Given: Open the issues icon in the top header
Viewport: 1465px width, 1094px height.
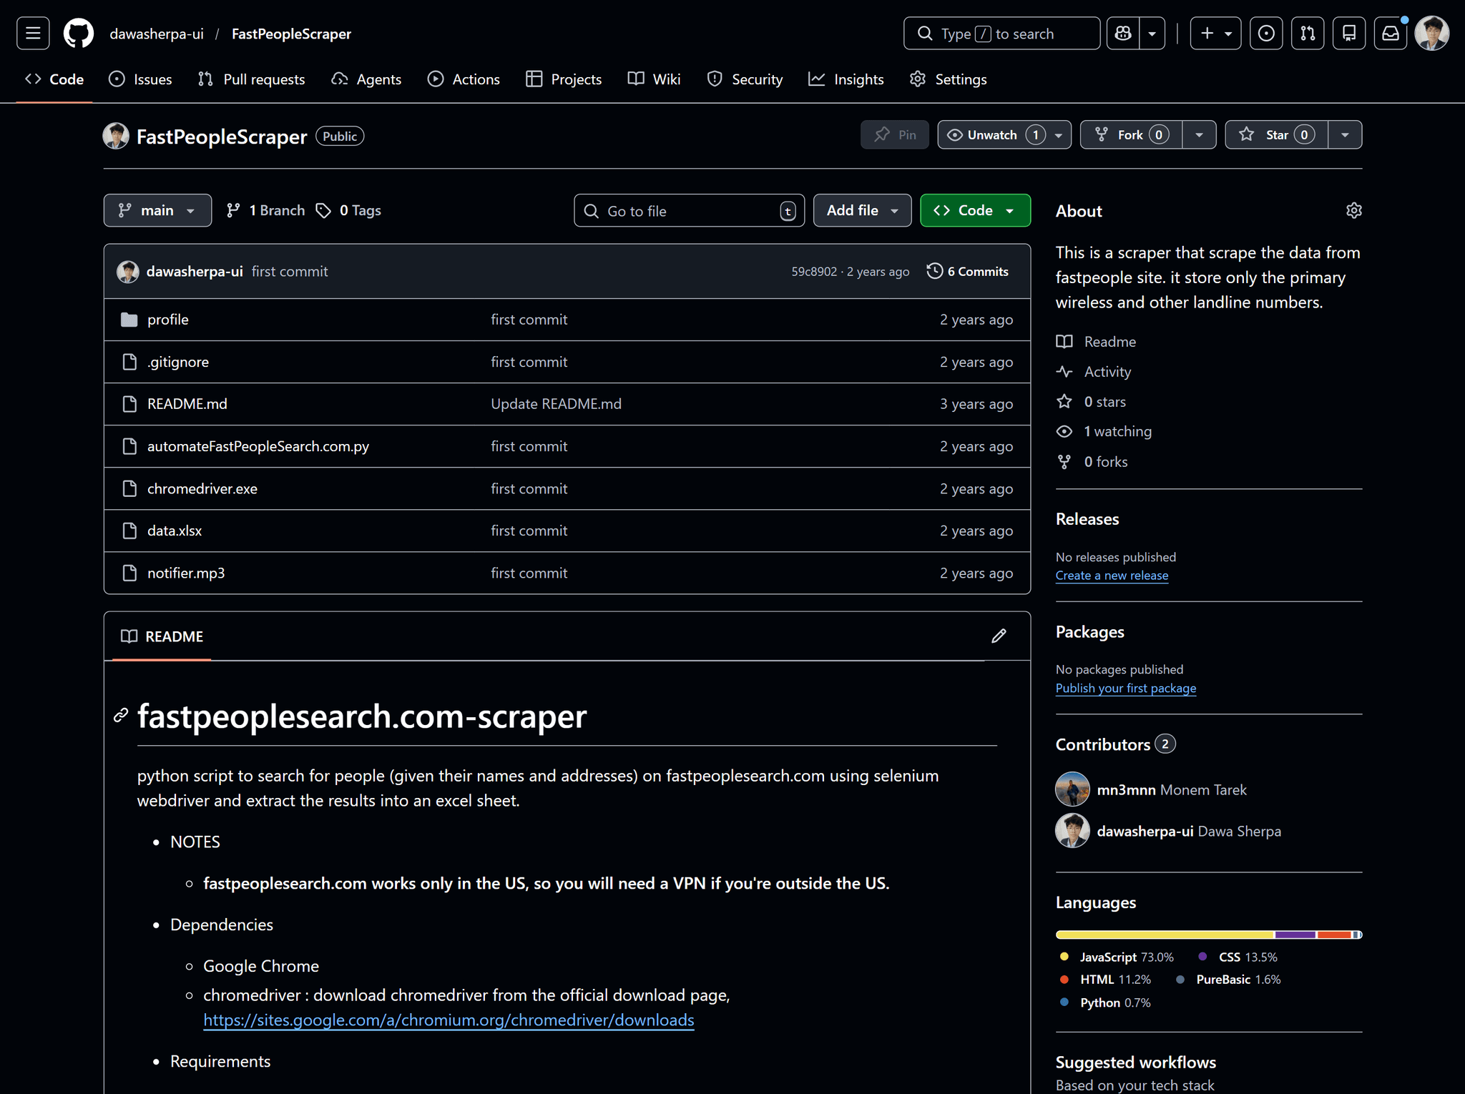Looking at the screenshot, I should 1266,34.
